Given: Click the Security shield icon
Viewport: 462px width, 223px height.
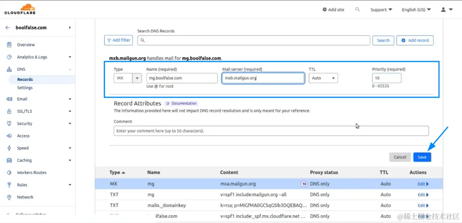Looking at the screenshot, I should pos(9,123).
